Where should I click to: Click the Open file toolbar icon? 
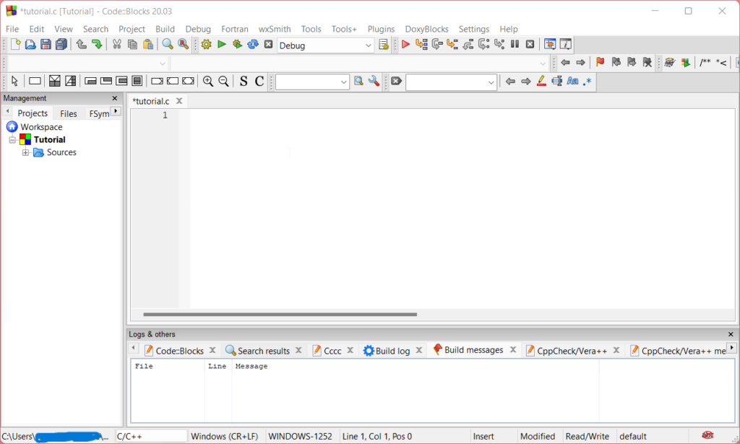click(x=30, y=44)
